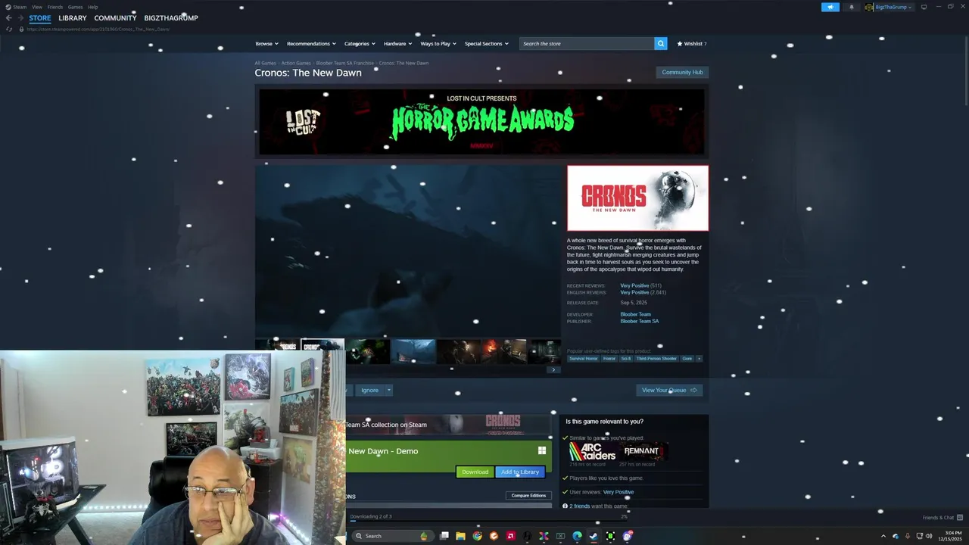The width and height of the screenshot is (969, 545).
Task: Click Action Games in breadcrumb
Action: [x=296, y=63]
